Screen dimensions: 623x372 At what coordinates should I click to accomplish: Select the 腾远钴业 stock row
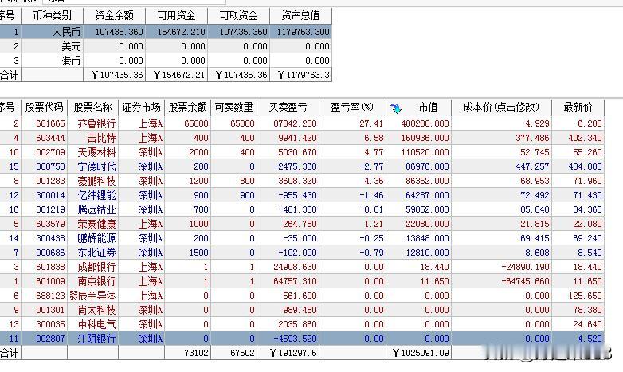(302, 209)
